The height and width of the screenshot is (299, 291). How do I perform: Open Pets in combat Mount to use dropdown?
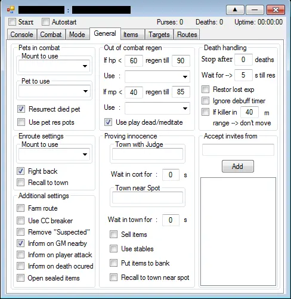click(x=54, y=66)
